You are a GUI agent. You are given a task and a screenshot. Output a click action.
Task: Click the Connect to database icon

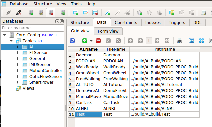pos(9,13)
